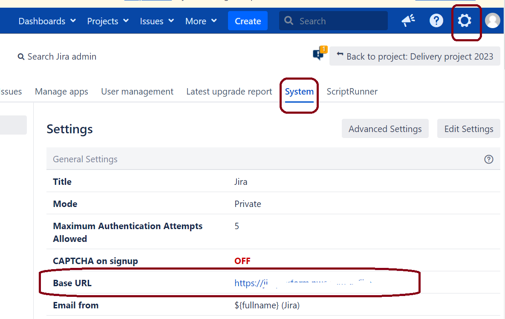Open the help question mark icon
The image size is (505, 319).
436,20
